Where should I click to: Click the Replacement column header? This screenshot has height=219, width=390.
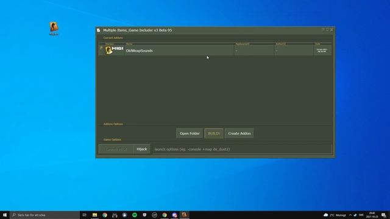(243, 44)
